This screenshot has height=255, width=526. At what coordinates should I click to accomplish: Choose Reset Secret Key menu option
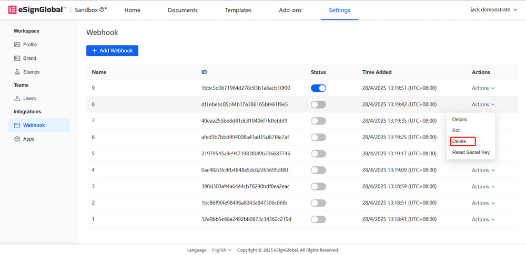click(x=471, y=153)
